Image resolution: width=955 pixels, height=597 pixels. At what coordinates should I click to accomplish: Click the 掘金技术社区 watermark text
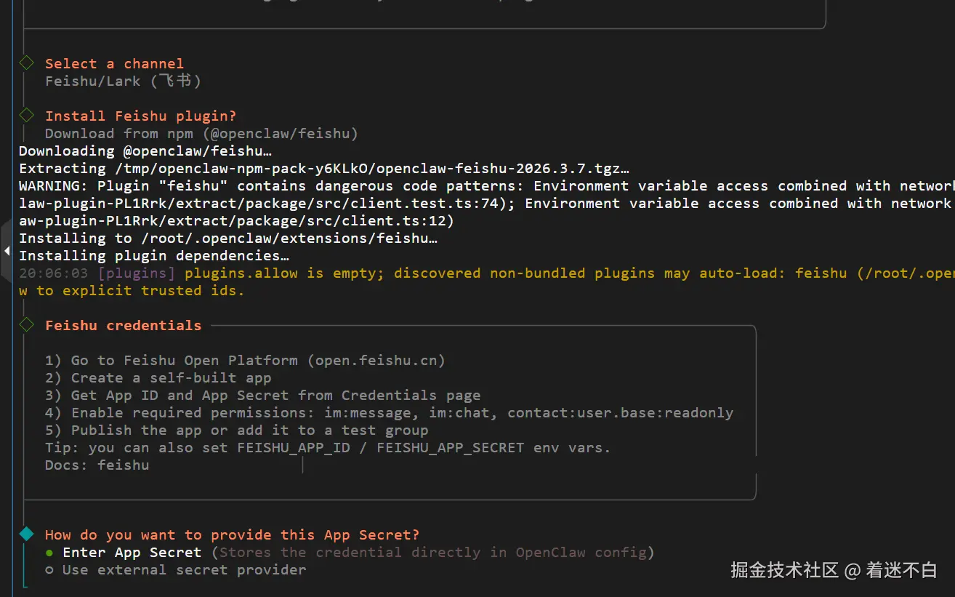[x=785, y=570]
